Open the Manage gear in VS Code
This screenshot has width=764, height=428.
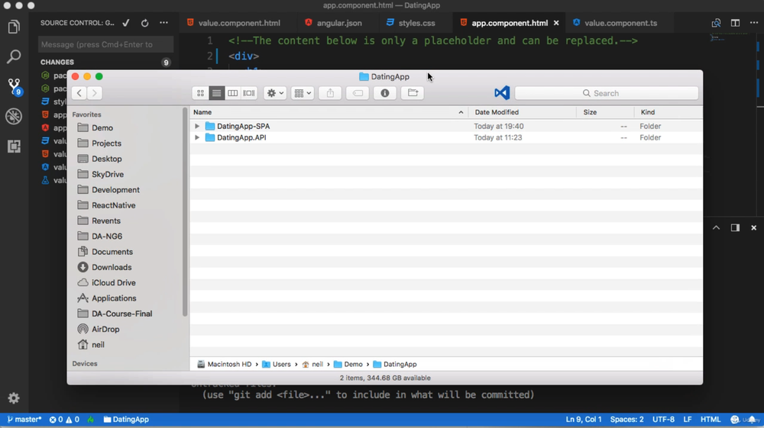14,398
